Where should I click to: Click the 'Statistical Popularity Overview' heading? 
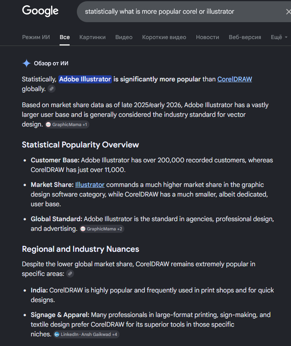tap(80, 145)
